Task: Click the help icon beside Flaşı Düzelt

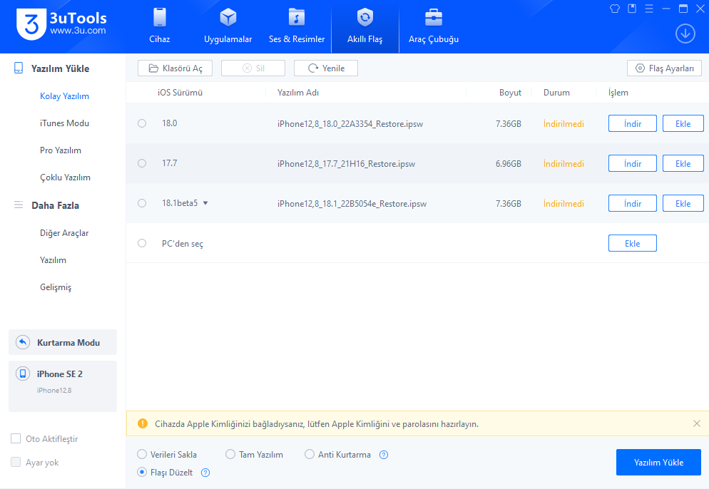Action: (x=205, y=473)
